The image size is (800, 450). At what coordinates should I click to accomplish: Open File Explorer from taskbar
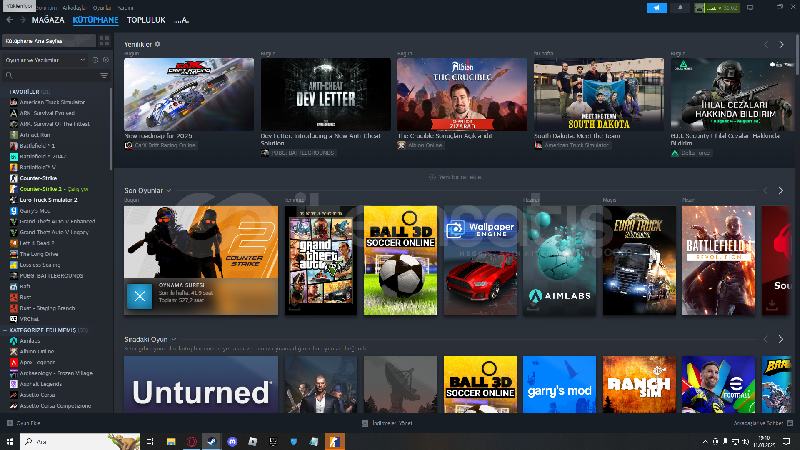click(171, 442)
